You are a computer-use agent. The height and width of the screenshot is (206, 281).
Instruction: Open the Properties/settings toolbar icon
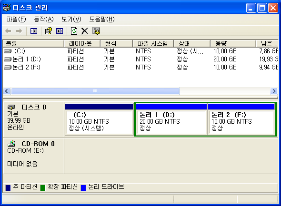pos(96,31)
